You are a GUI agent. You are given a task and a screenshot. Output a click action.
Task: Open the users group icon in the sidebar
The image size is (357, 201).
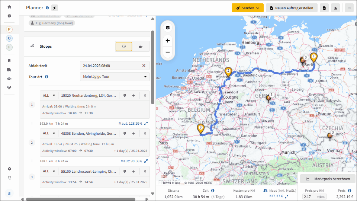point(9,87)
